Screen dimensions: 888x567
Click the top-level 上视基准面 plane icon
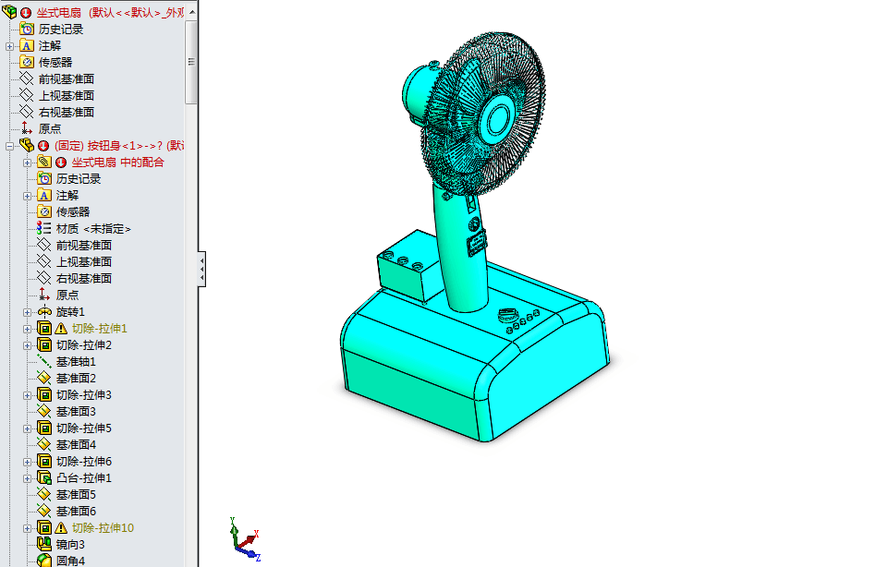27,95
